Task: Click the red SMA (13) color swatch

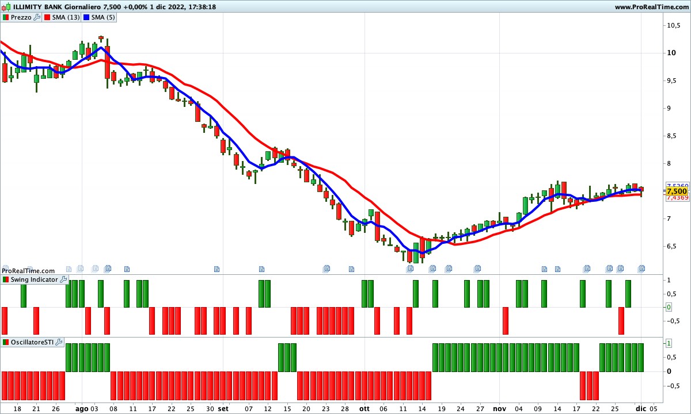Action: point(47,17)
